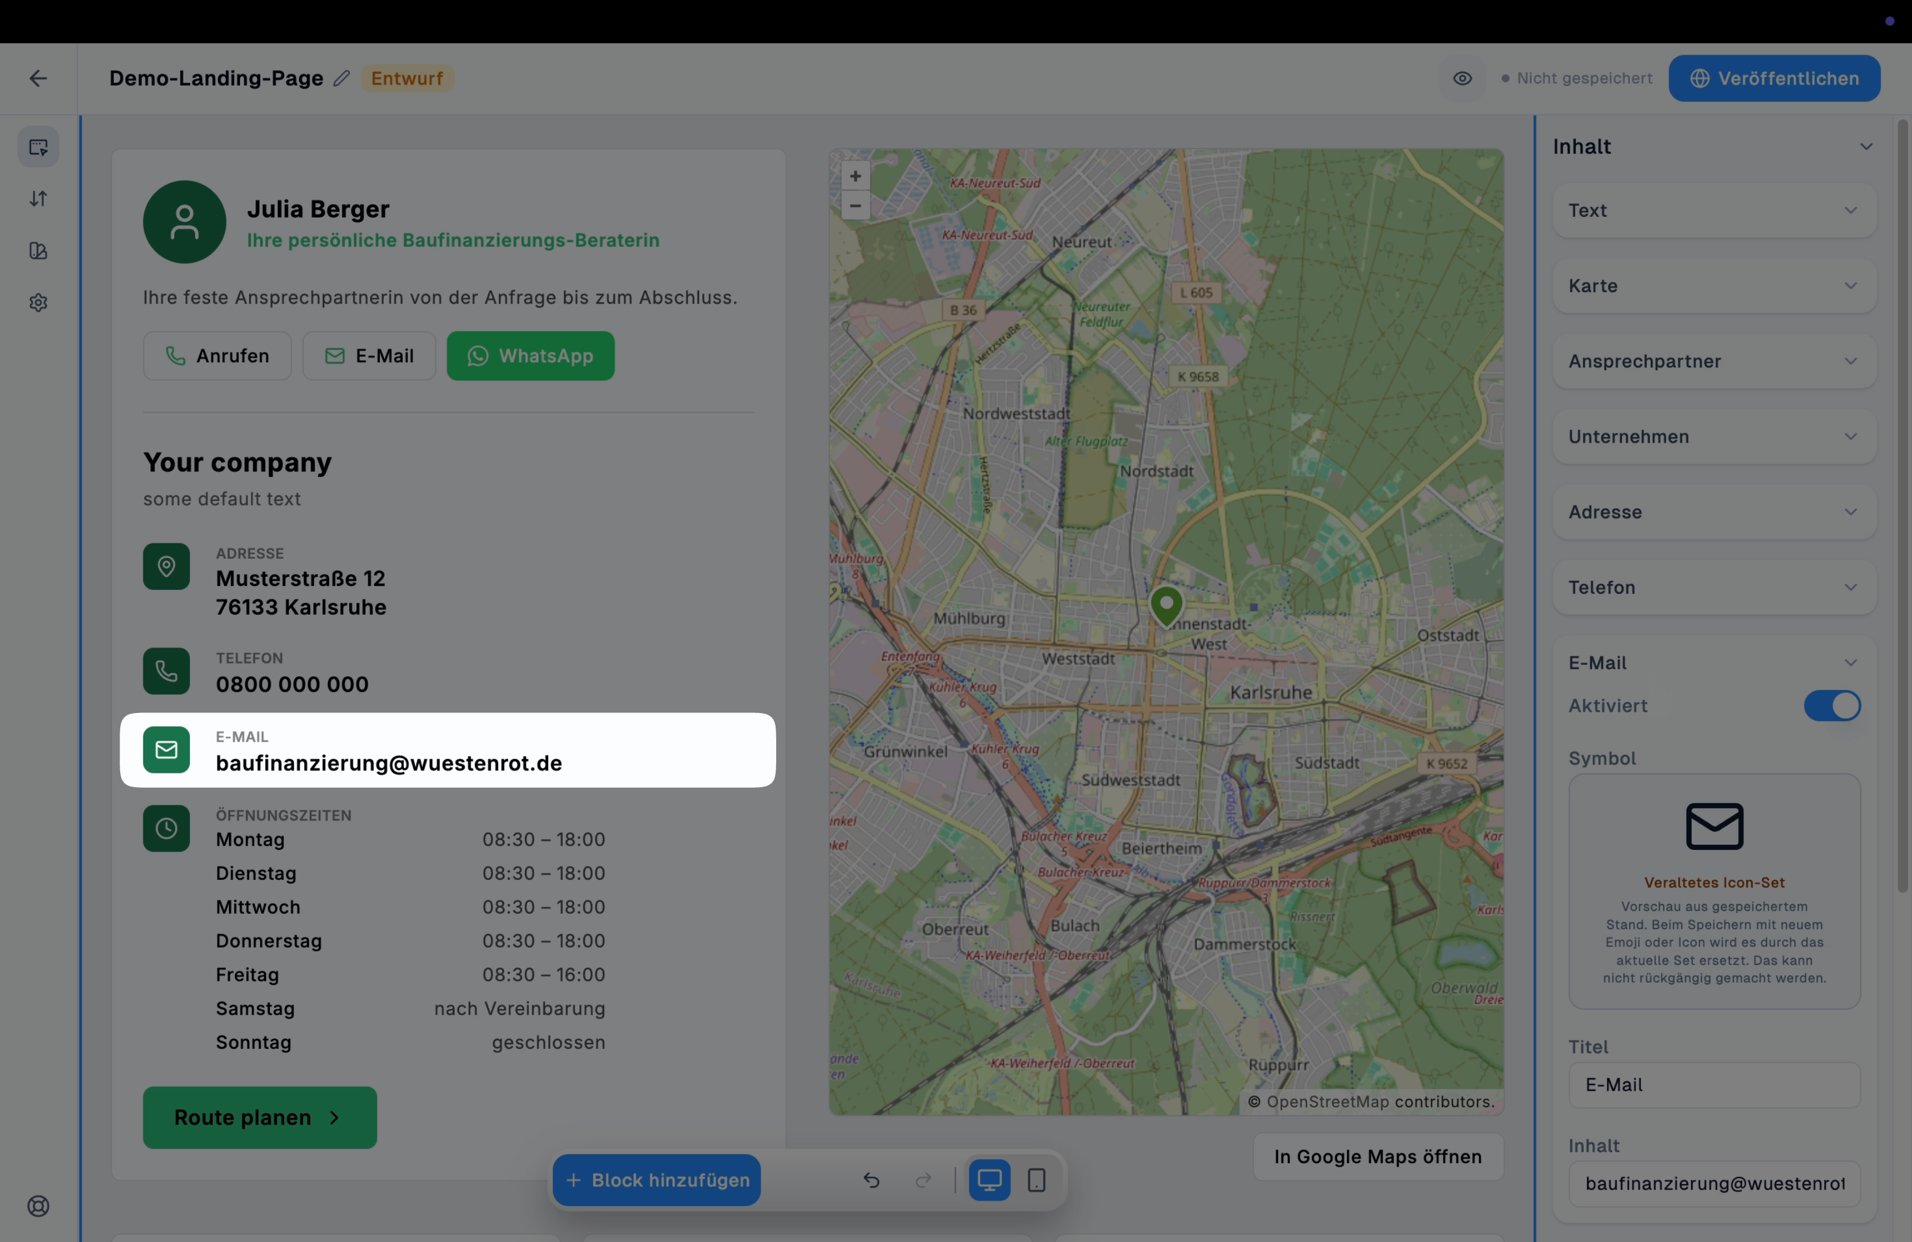1912x1242 pixels.
Task: Click the green telephone icon tile
Action: coord(166,671)
